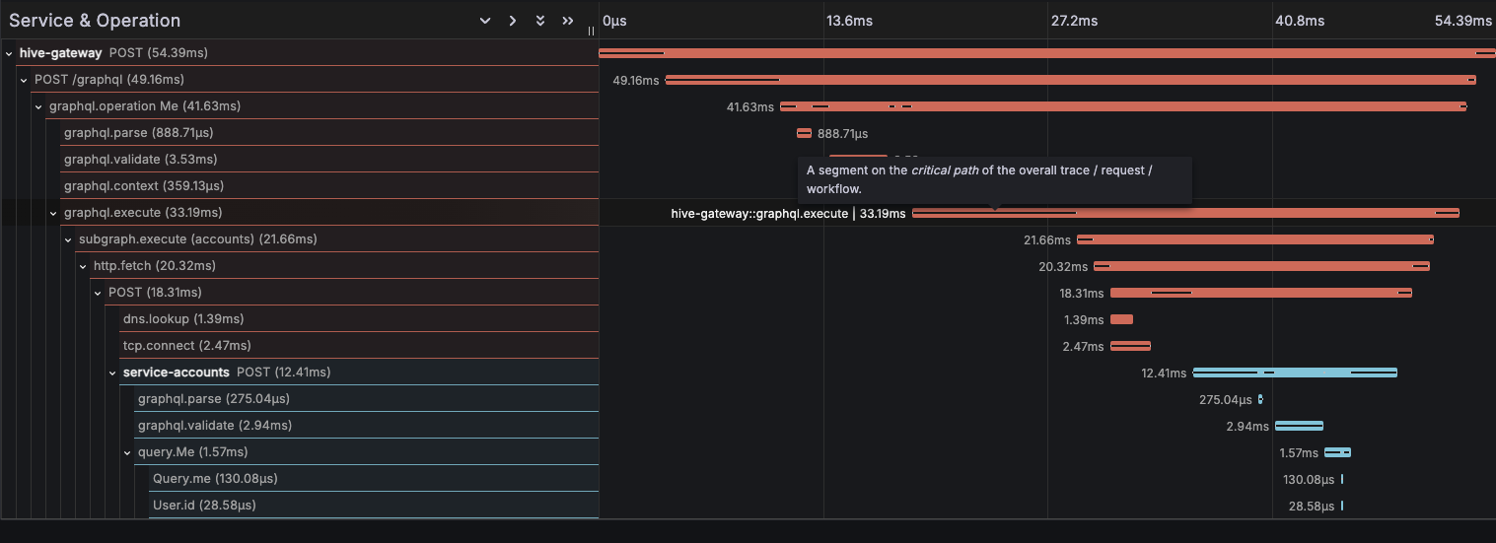Image resolution: width=1496 pixels, height=543 pixels.
Task: Collapse the query.Me span
Action: point(127,452)
